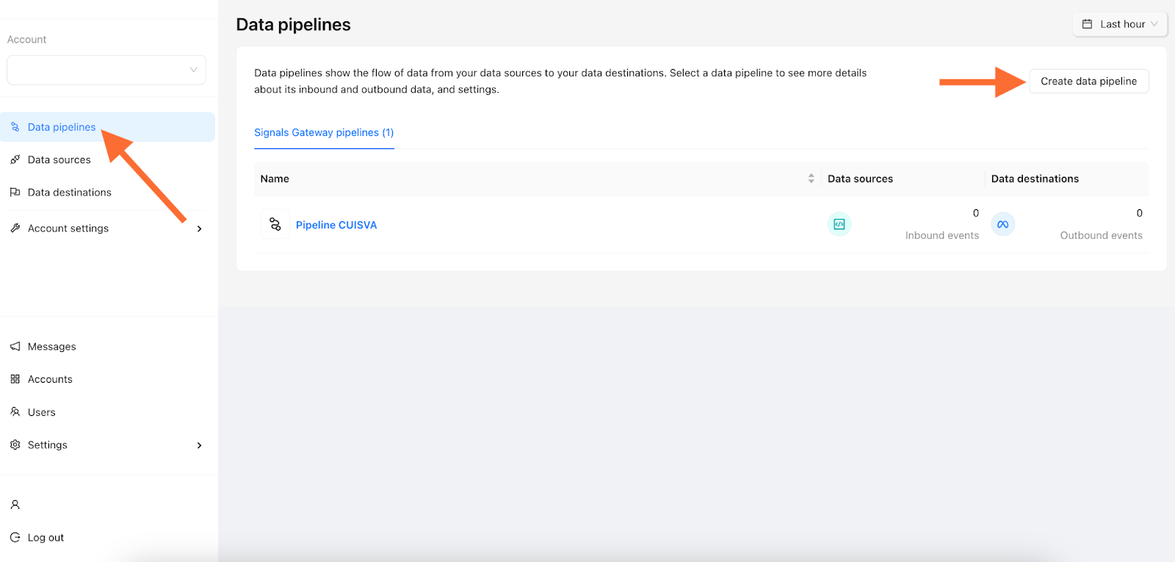Click the profile person icon above Log out
The width and height of the screenshot is (1175, 562).
point(15,505)
